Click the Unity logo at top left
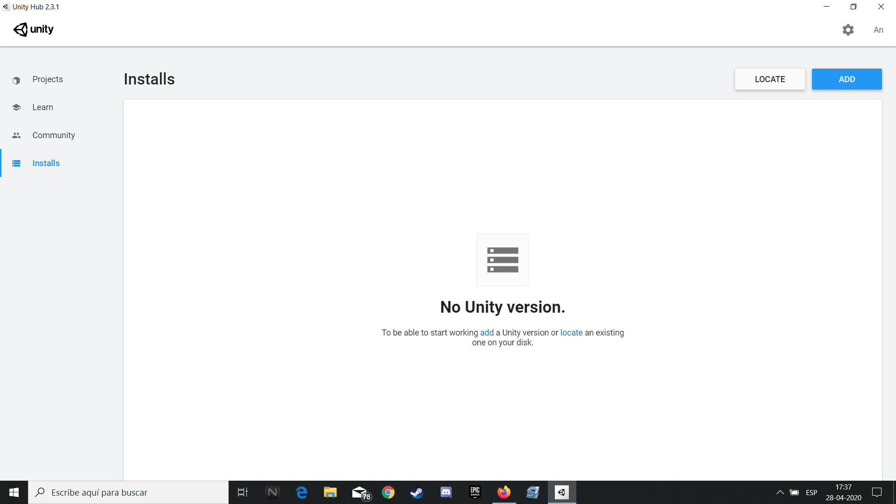Viewport: 896px width, 504px height. click(33, 29)
